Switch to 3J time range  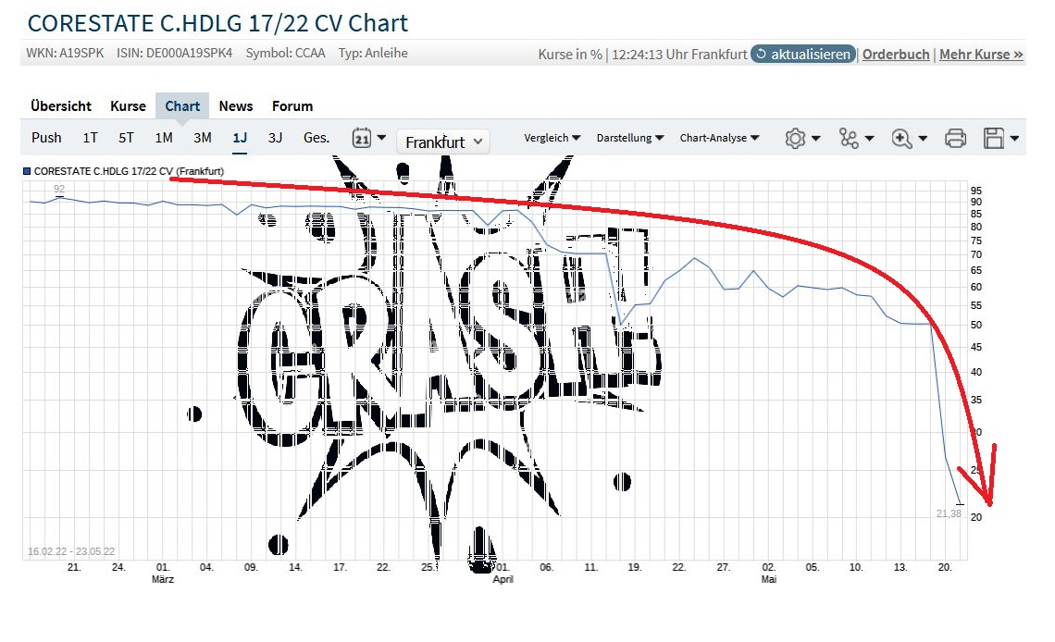(x=275, y=138)
